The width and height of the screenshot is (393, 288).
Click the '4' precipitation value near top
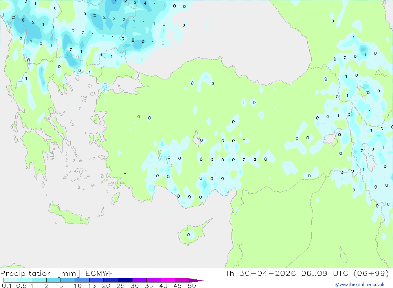point(145,3)
